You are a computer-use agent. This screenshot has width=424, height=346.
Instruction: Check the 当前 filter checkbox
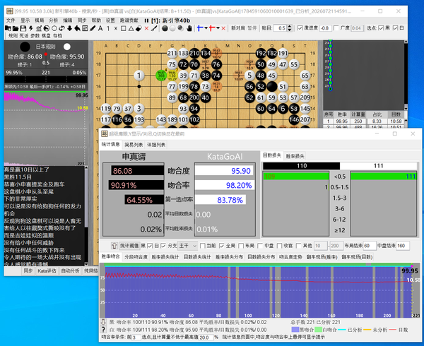(x=202, y=246)
